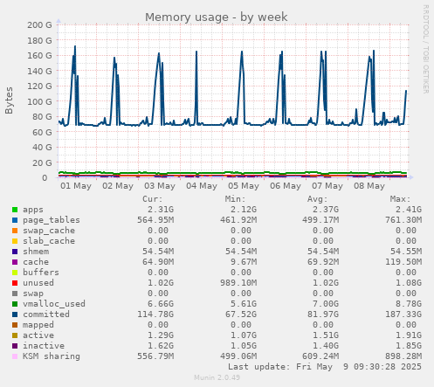Click the 'Last update' timestamp line

(325, 367)
